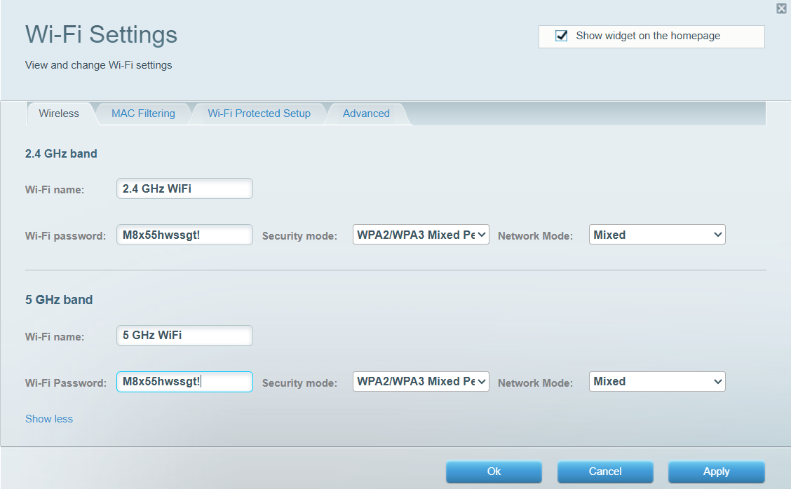Viewport: 791px width, 489px height.
Task: Click 'View and change Wi-Fi settings' subtitle
Action: pos(98,65)
